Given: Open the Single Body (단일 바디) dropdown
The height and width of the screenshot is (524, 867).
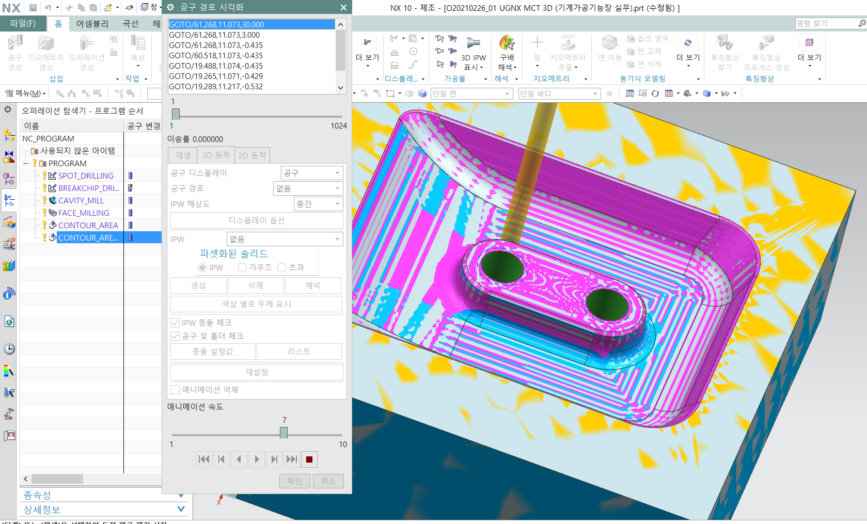Looking at the screenshot, I should (559, 93).
